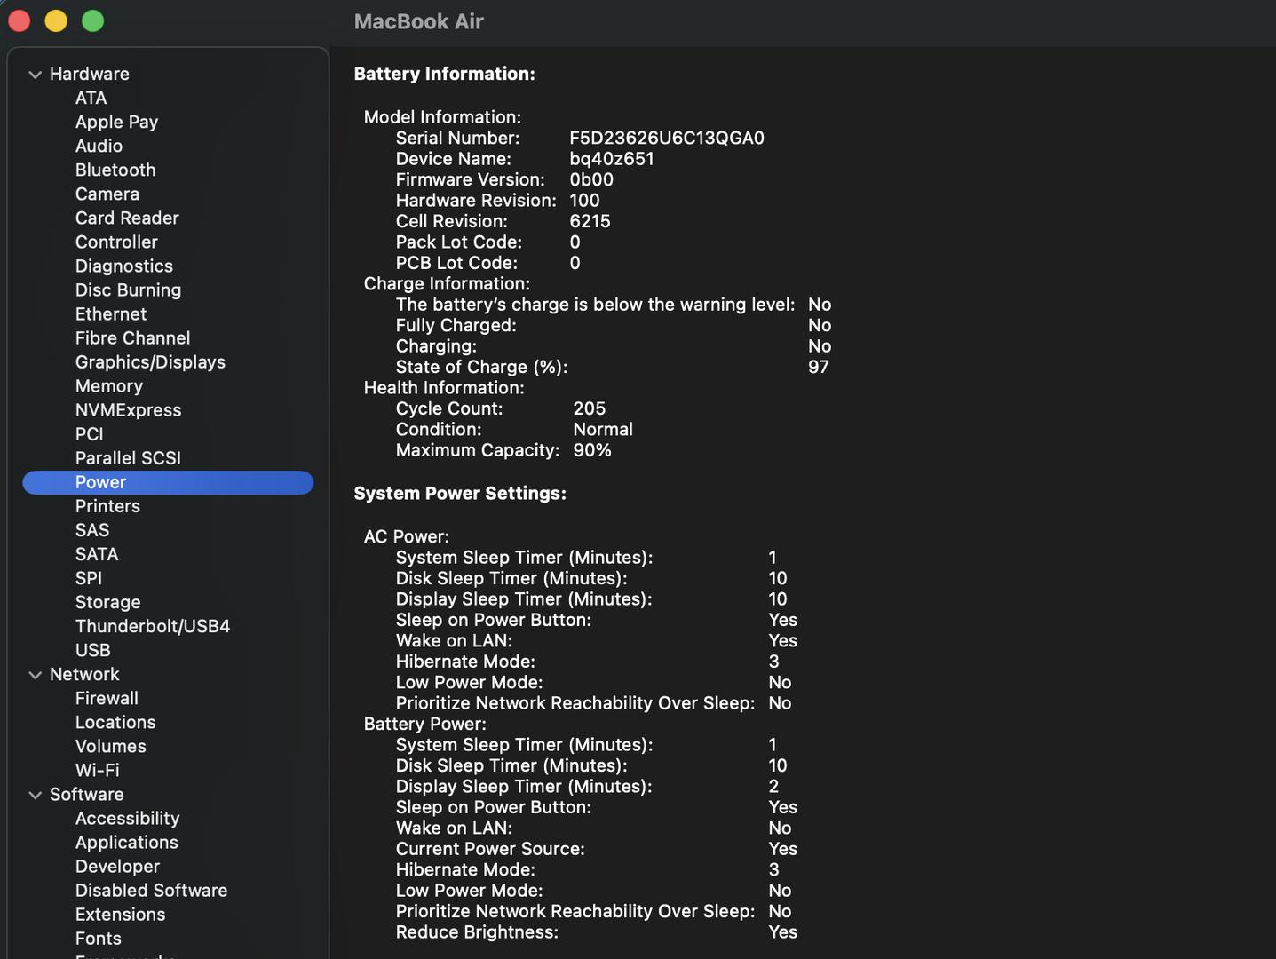Open the Disabled Software entry
Screen dimensions: 1276x959
(x=151, y=890)
